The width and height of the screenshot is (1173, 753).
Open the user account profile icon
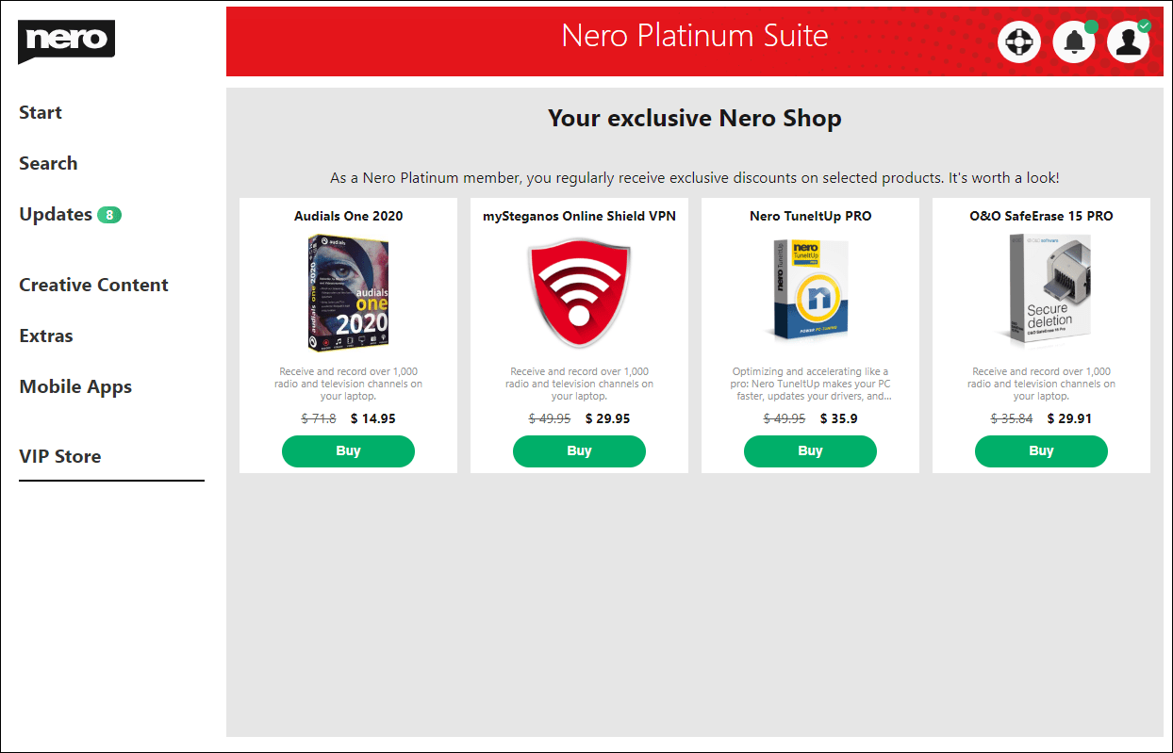(1128, 42)
